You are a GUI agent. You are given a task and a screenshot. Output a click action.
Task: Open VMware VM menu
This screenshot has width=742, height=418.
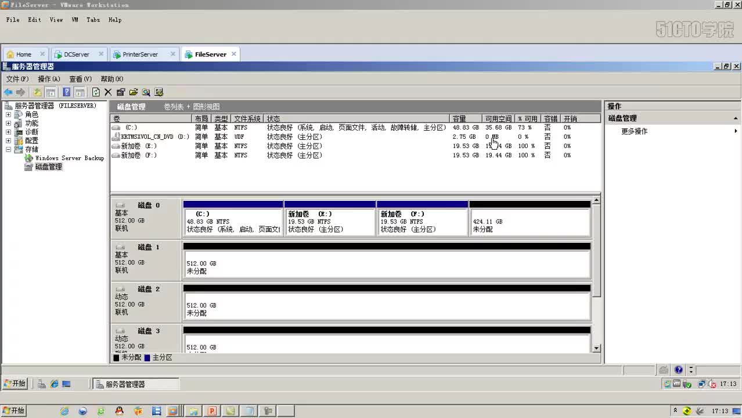click(75, 20)
